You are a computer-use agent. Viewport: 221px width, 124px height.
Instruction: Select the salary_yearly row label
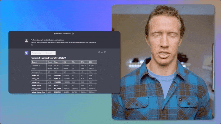click(36, 89)
